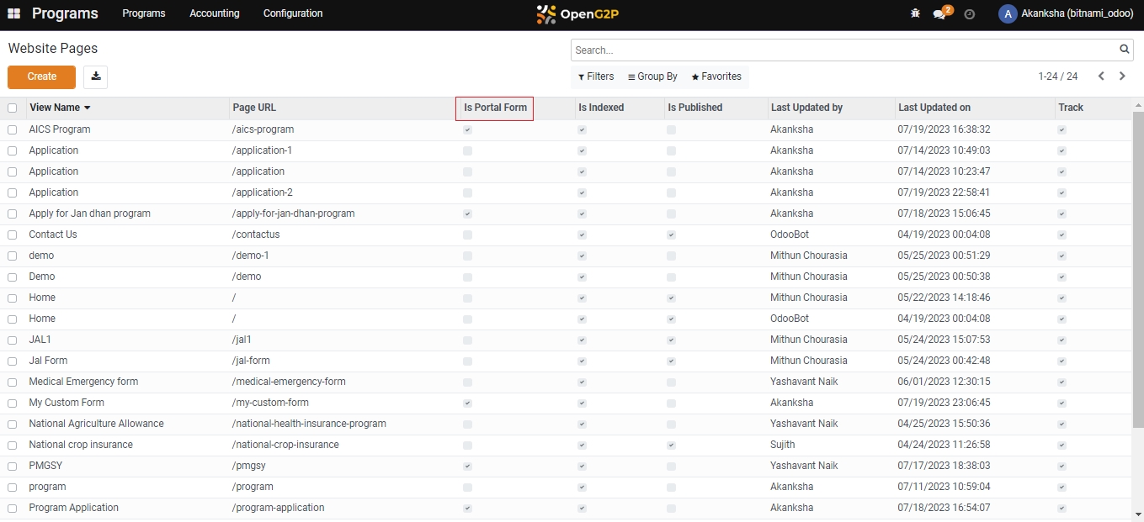
Task: Click the orange Create button
Action: [41, 76]
